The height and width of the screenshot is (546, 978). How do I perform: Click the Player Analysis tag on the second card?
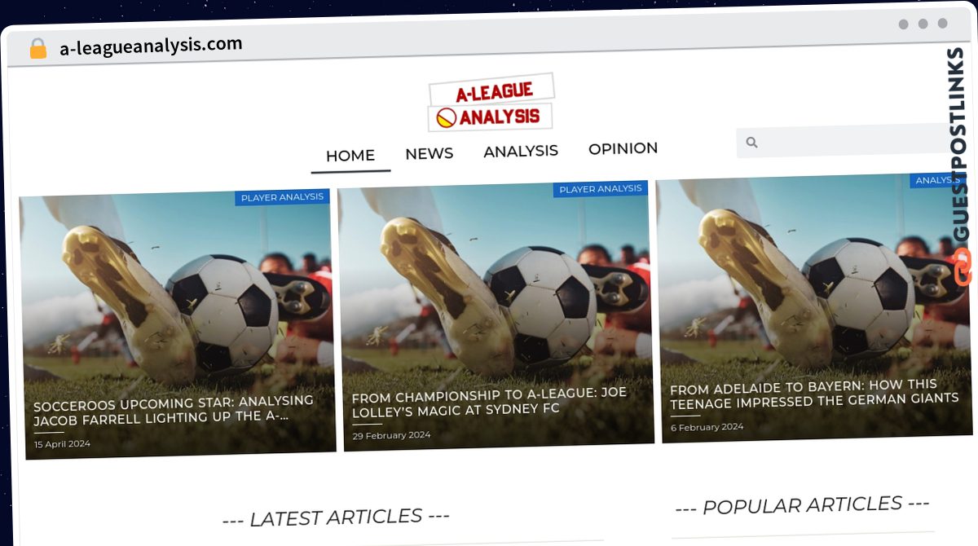(601, 189)
